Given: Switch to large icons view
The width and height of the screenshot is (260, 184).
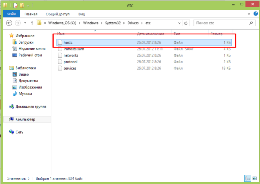Looking at the screenshot, I should pos(254,178).
